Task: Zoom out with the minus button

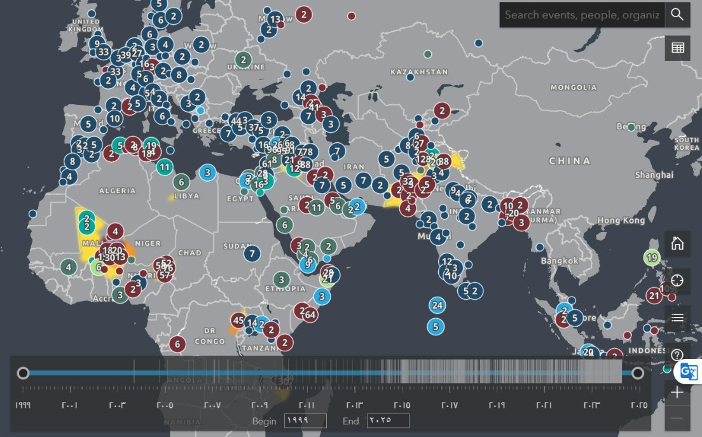Action: tap(677, 418)
